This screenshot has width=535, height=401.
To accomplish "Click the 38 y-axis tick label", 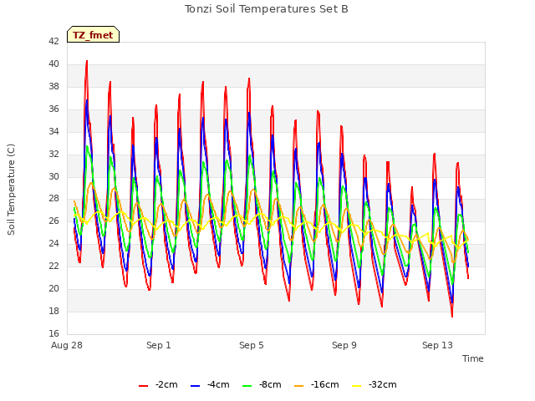I will coord(53,86).
